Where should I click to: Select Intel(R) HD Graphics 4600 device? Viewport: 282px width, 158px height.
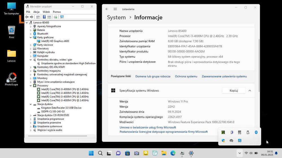click(x=55, y=41)
